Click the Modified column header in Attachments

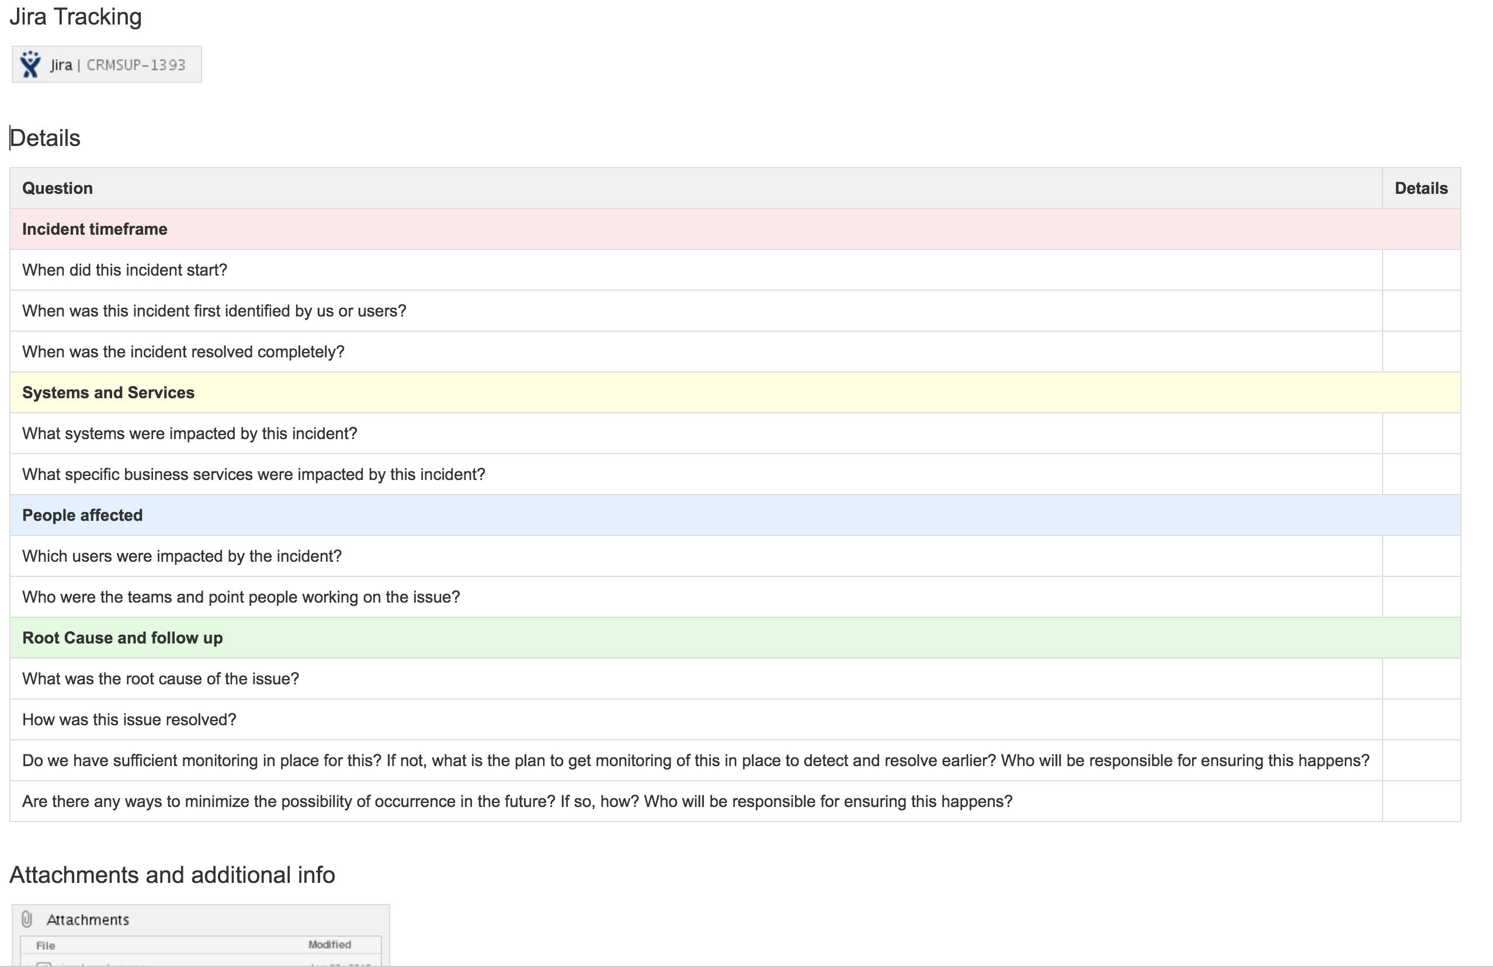[x=329, y=944]
